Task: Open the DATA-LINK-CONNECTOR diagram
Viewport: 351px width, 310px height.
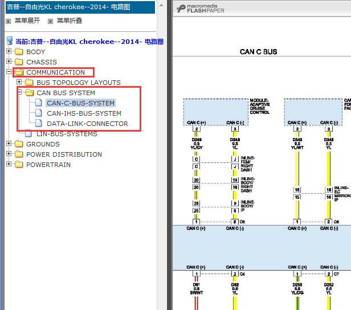Action: pyautogui.click(x=87, y=124)
